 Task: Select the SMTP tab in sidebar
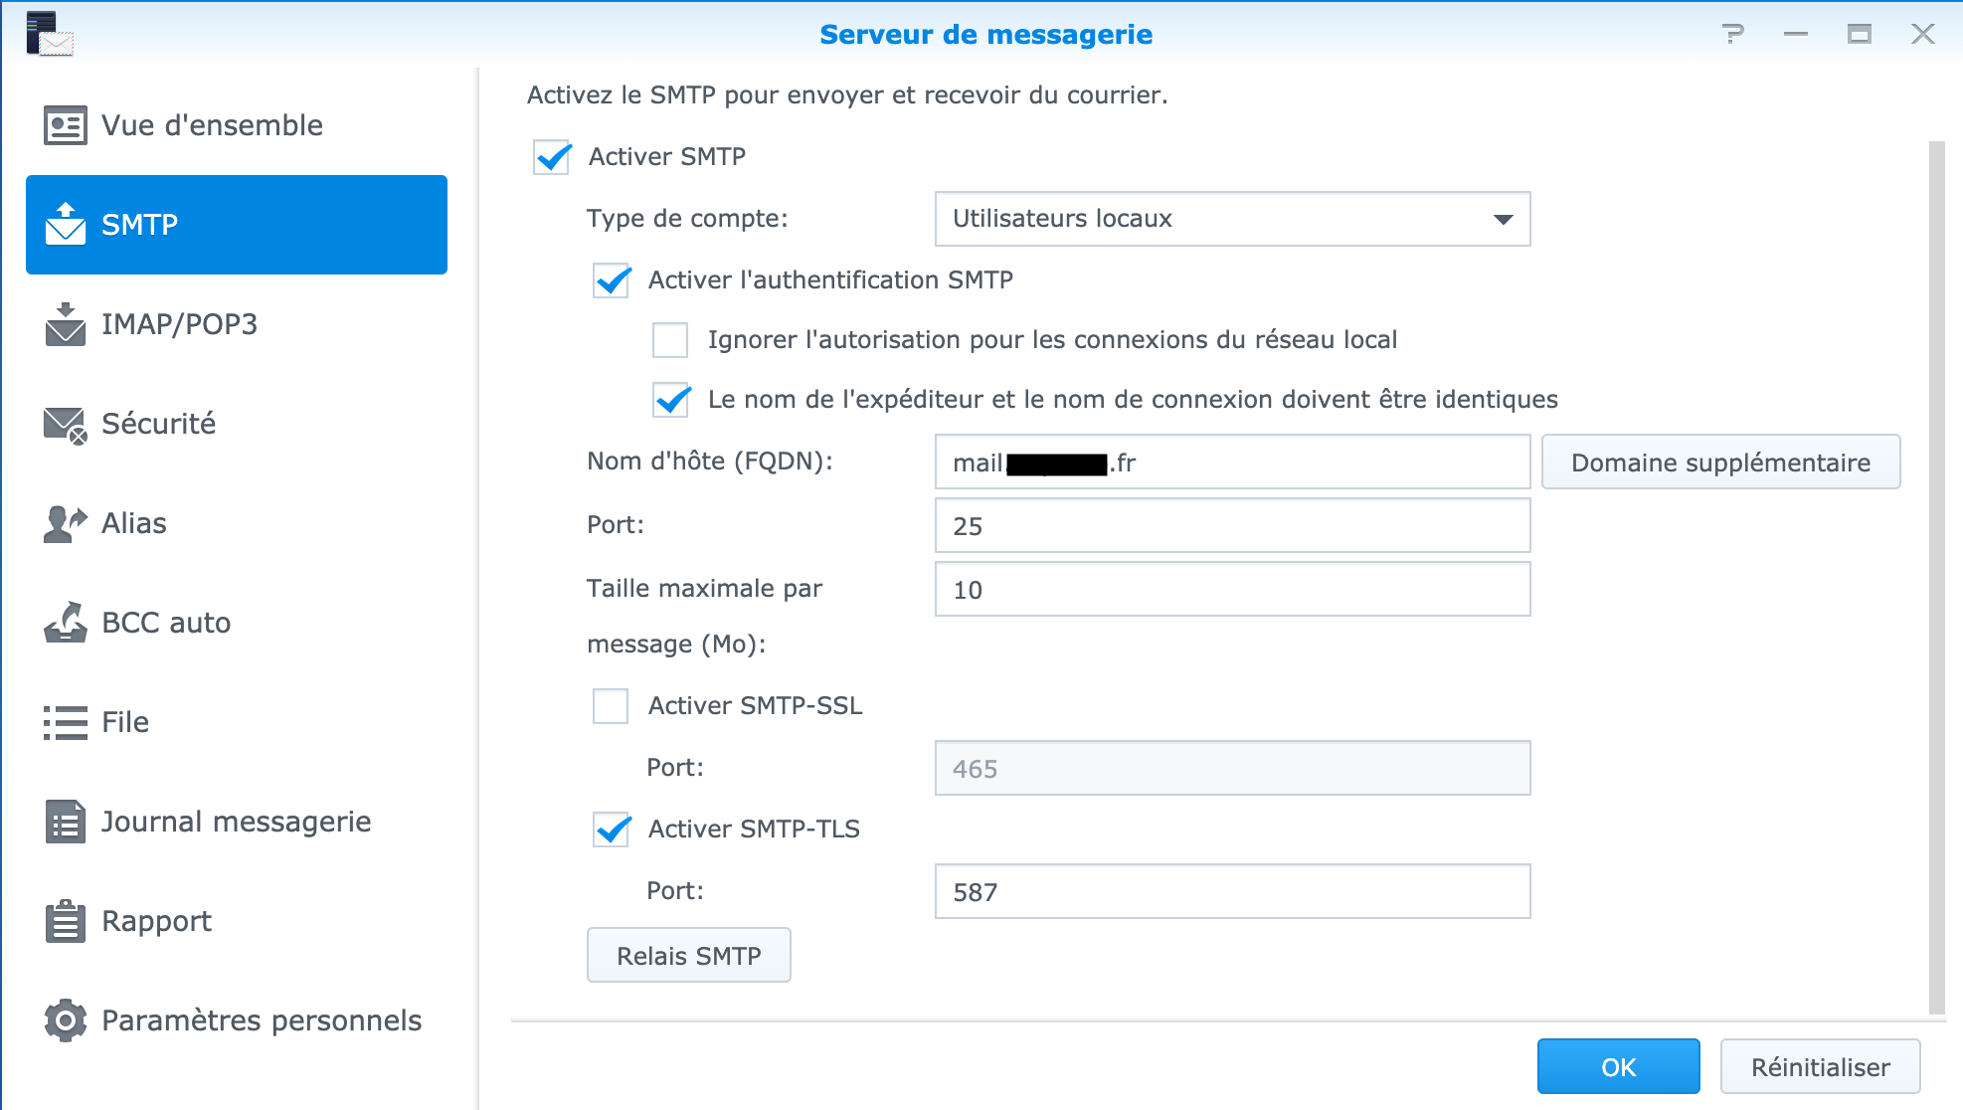(x=237, y=225)
